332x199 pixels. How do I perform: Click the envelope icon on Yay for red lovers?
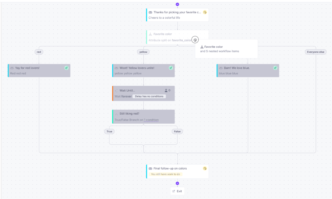12,68
